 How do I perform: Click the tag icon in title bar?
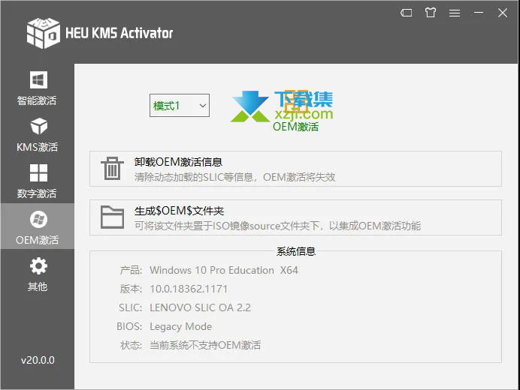point(407,13)
